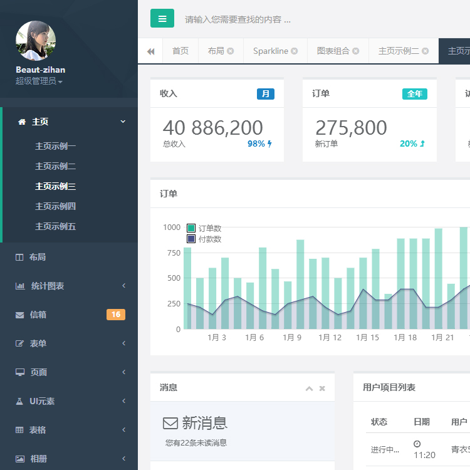Click the 275,800 orders figure
This screenshot has width=470, height=470.
351,128
